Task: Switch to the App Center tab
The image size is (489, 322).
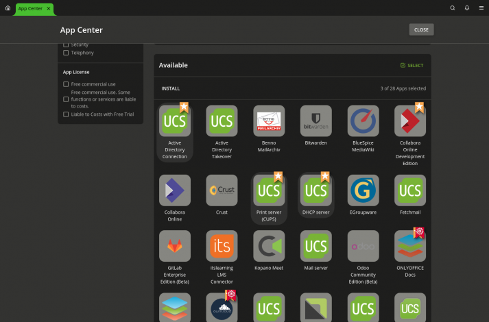Action: point(30,8)
